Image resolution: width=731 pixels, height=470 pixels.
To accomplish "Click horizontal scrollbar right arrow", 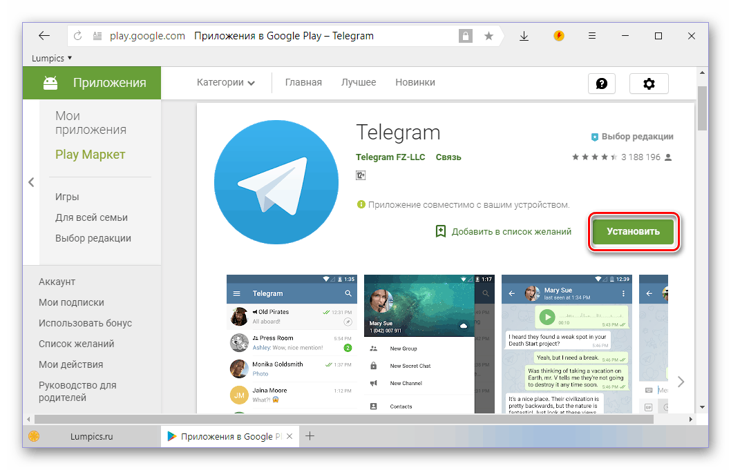I will pos(690,419).
